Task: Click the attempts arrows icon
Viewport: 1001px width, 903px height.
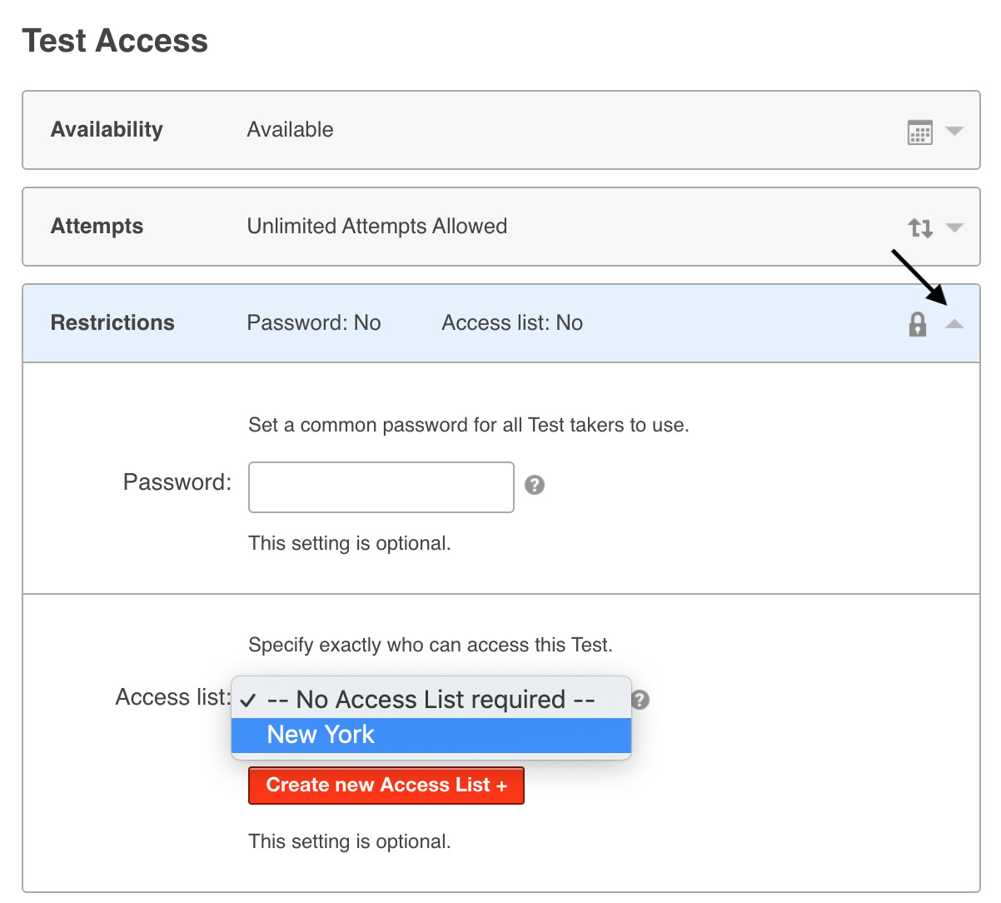Action: coord(919,227)
